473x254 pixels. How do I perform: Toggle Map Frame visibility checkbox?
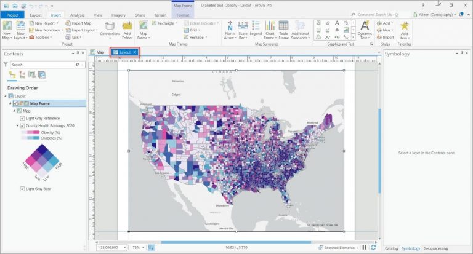coord(15,103)
